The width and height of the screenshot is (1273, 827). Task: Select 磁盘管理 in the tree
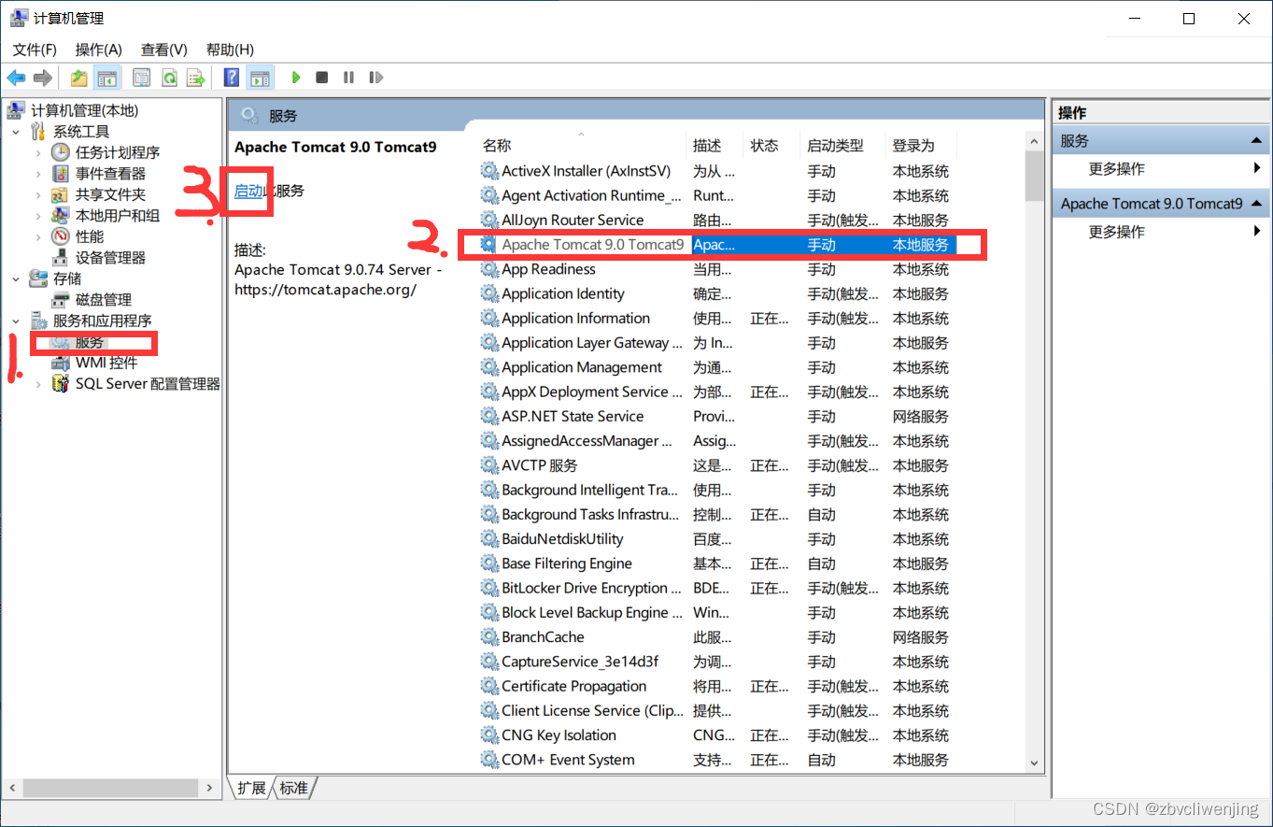pyautogui.click(x=103, y=300)
